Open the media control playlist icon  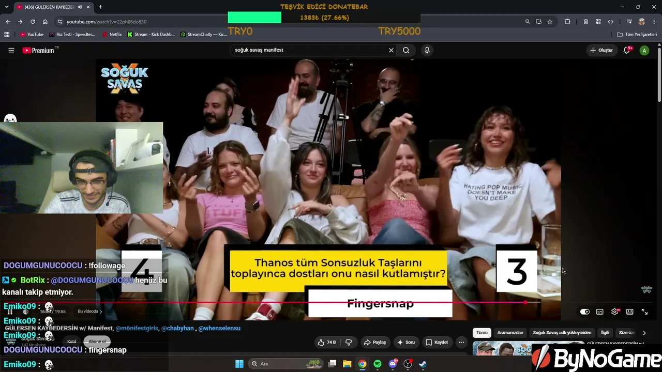(x=629, y=22)
